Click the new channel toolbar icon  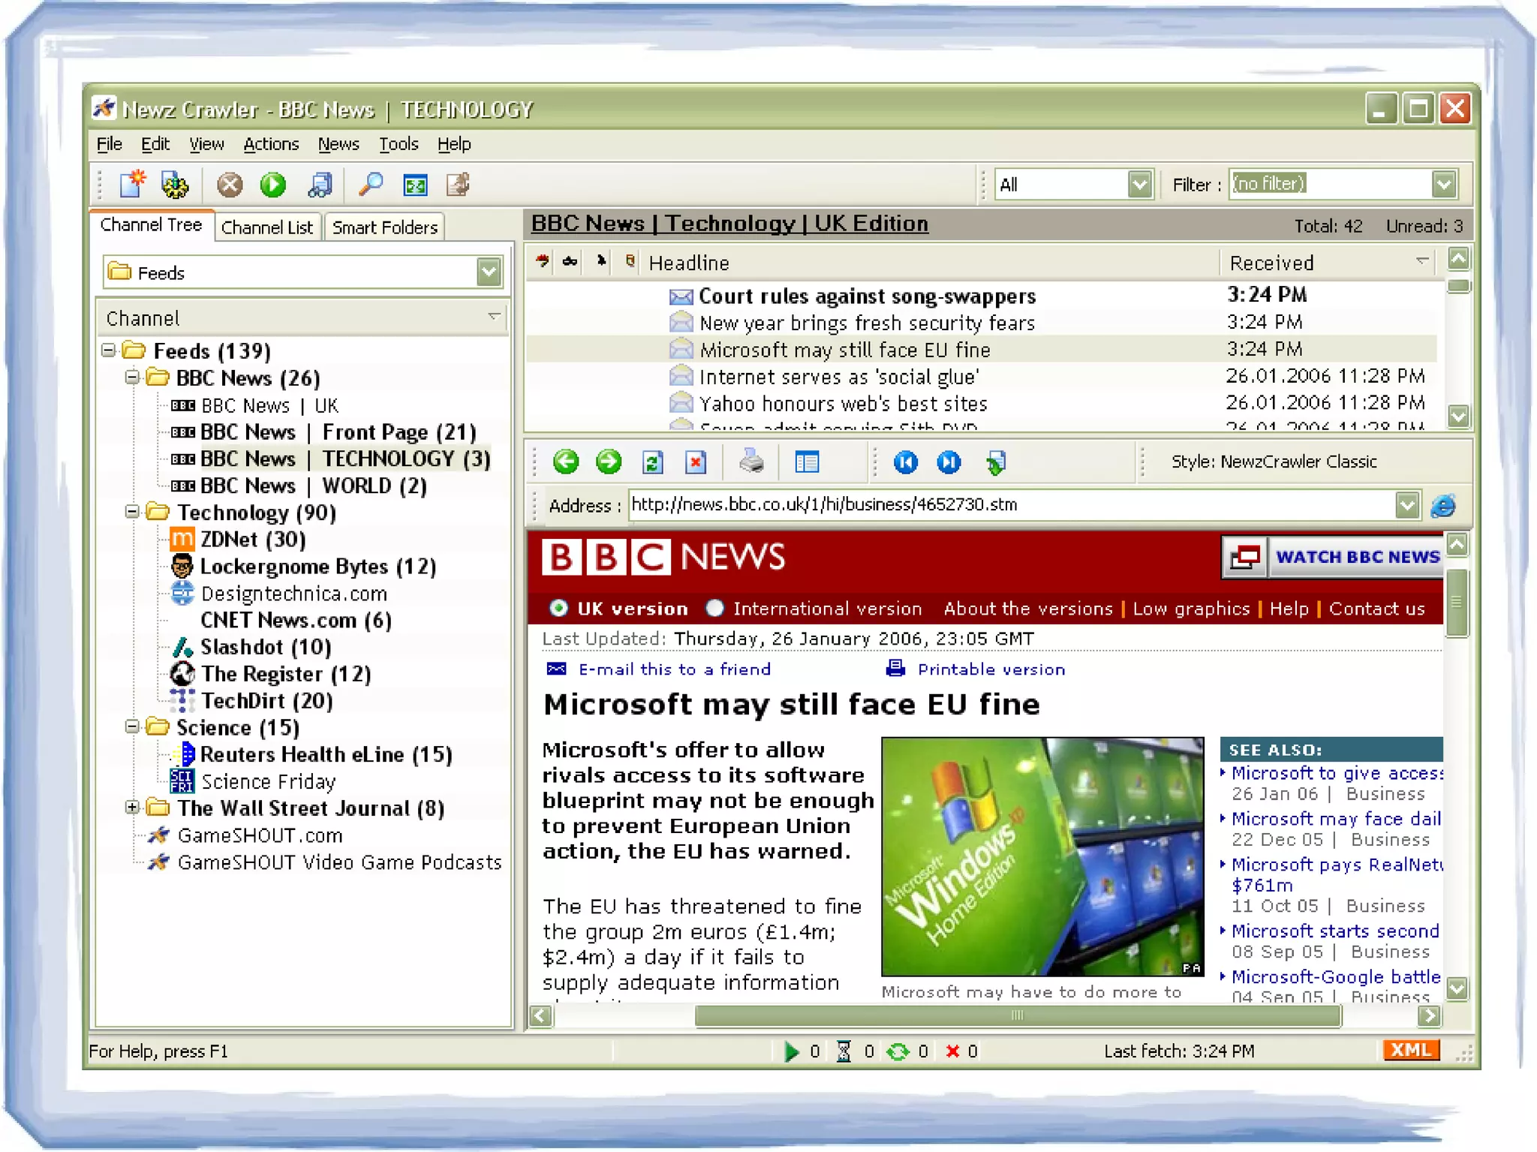132,185
